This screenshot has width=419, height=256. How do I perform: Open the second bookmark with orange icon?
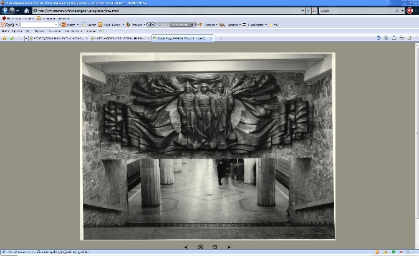(53, 18)
